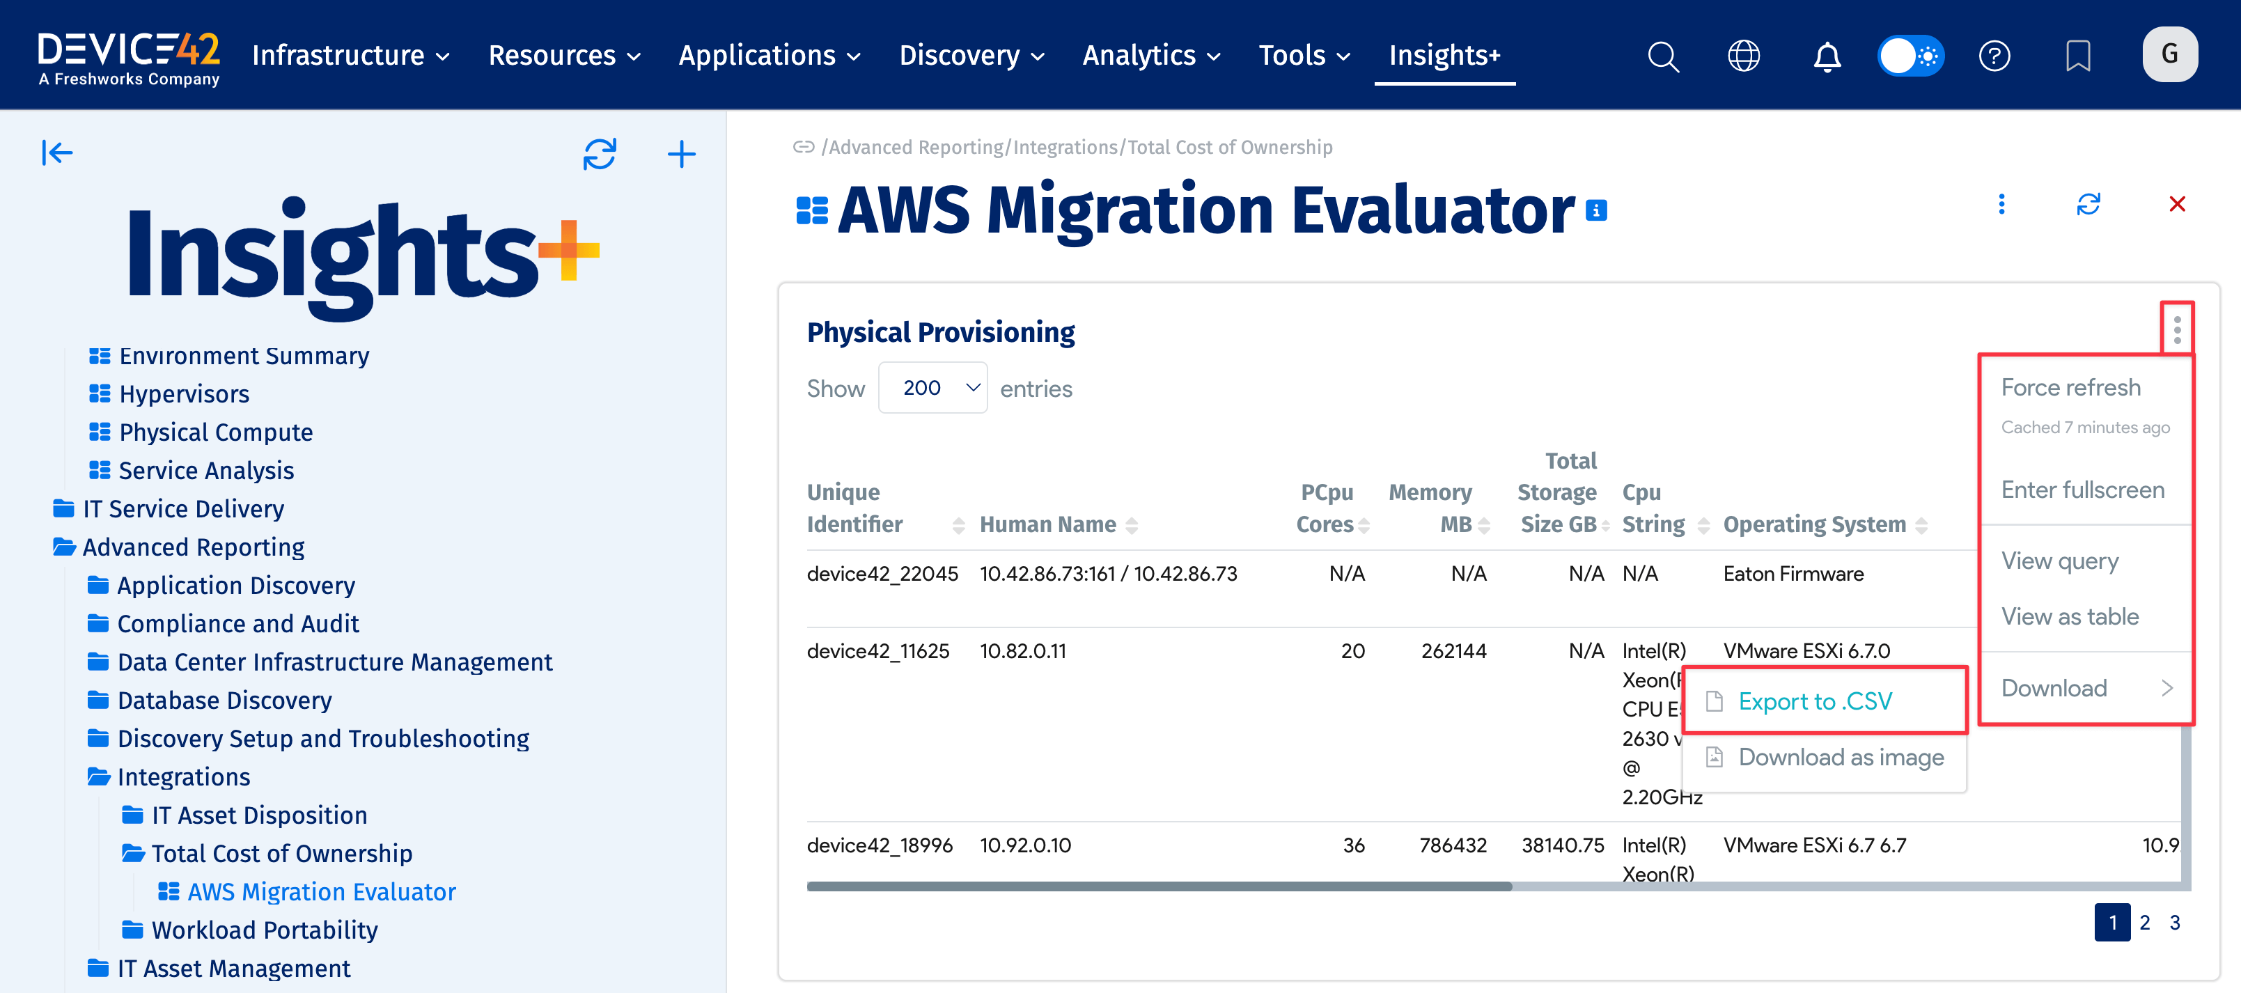Expand IT Asset Management folder
This screenshot has height=993, width=2241.
(x=219, y=968)
